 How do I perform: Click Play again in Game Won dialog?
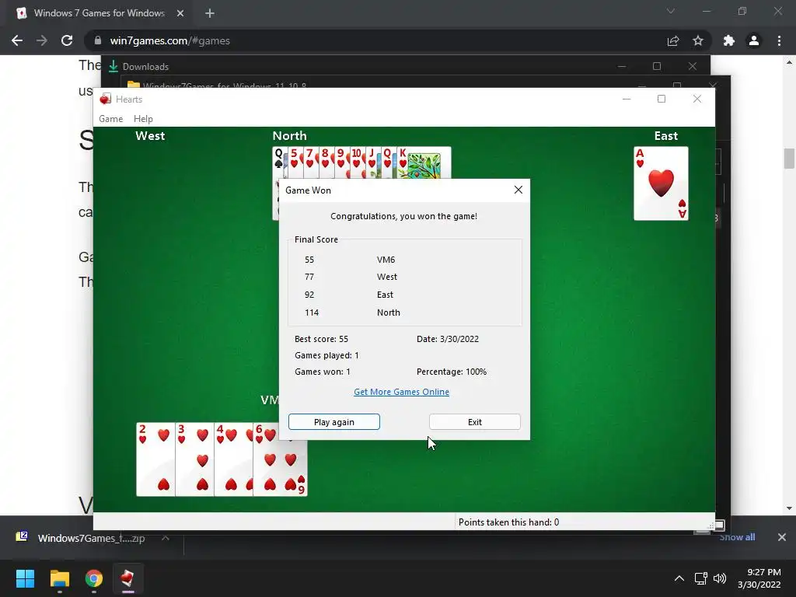point(334,422)
